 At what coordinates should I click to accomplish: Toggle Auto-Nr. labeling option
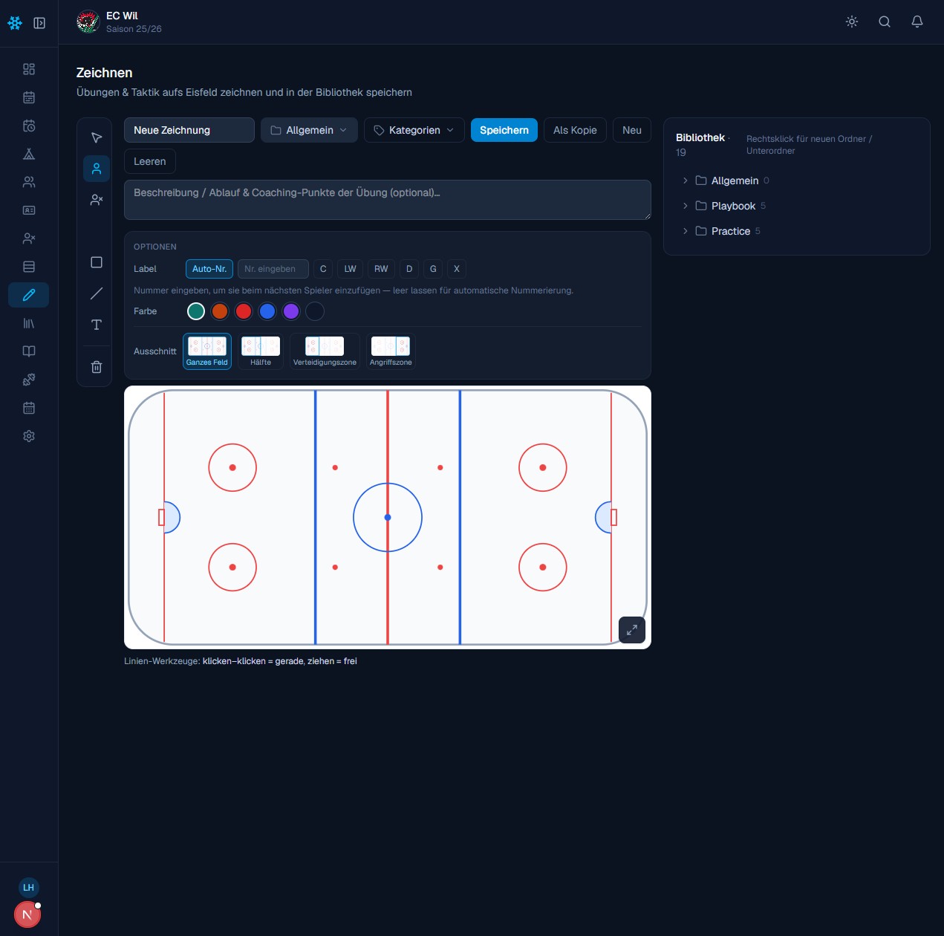209,269
